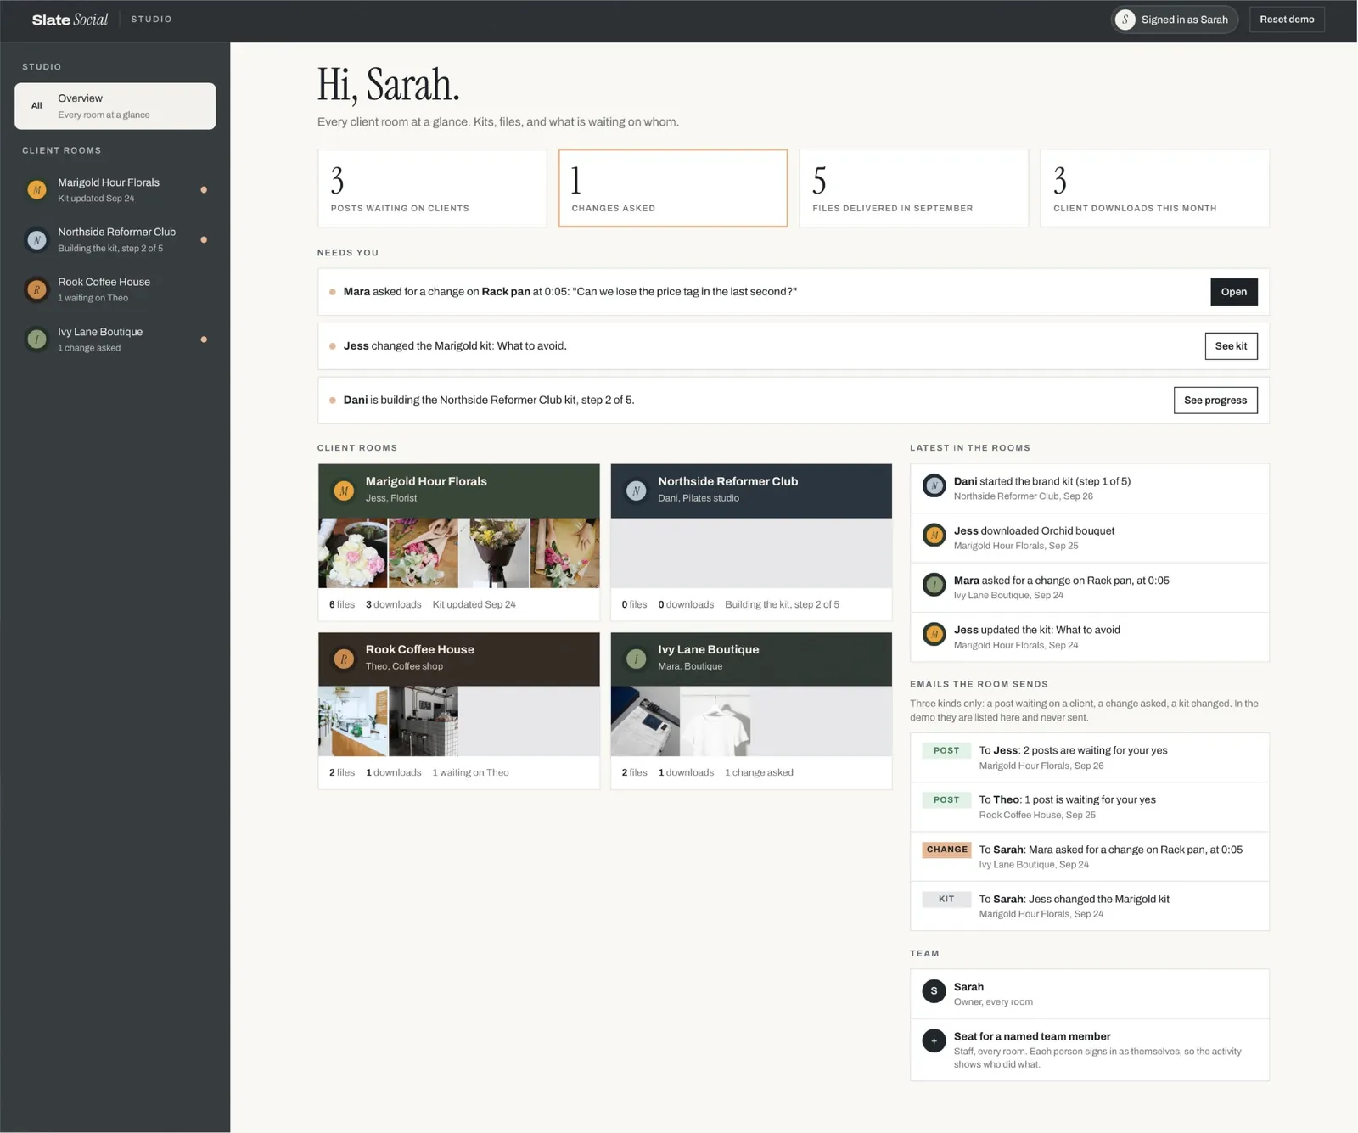
Task: Click the N avatar on the Northside room card
Action: (x=636, y=491)
